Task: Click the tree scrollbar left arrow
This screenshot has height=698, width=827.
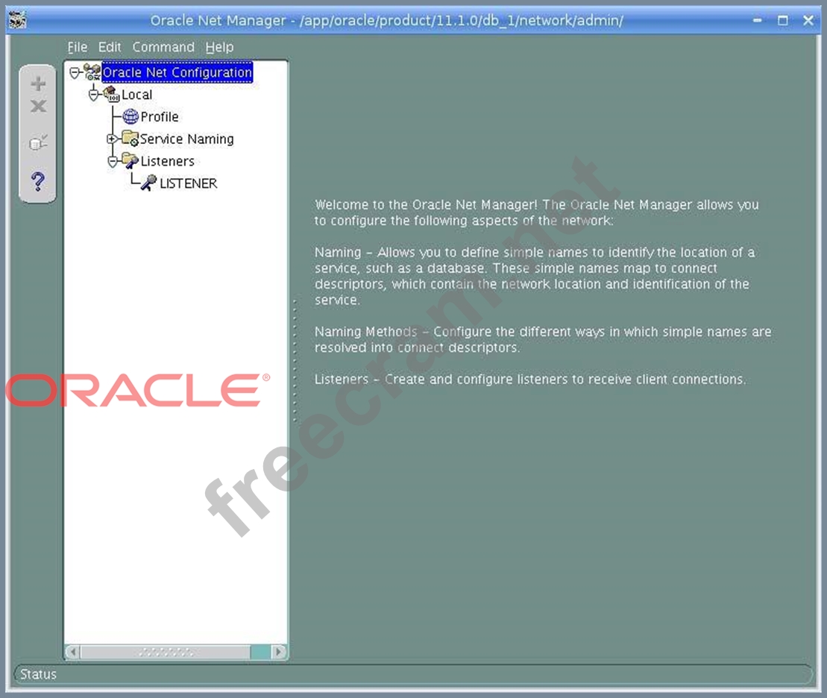Action: 73,652
